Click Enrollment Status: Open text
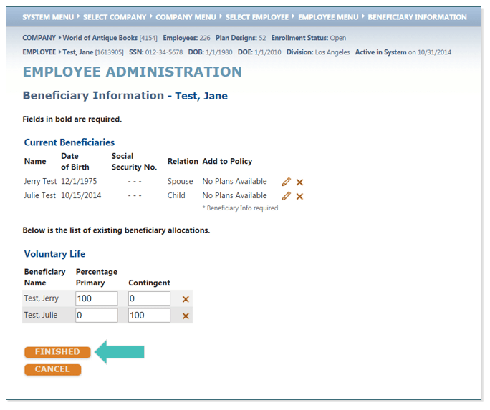Image resolution: width=490 pixels, height=410 pixels. click(x=309, y=38)
